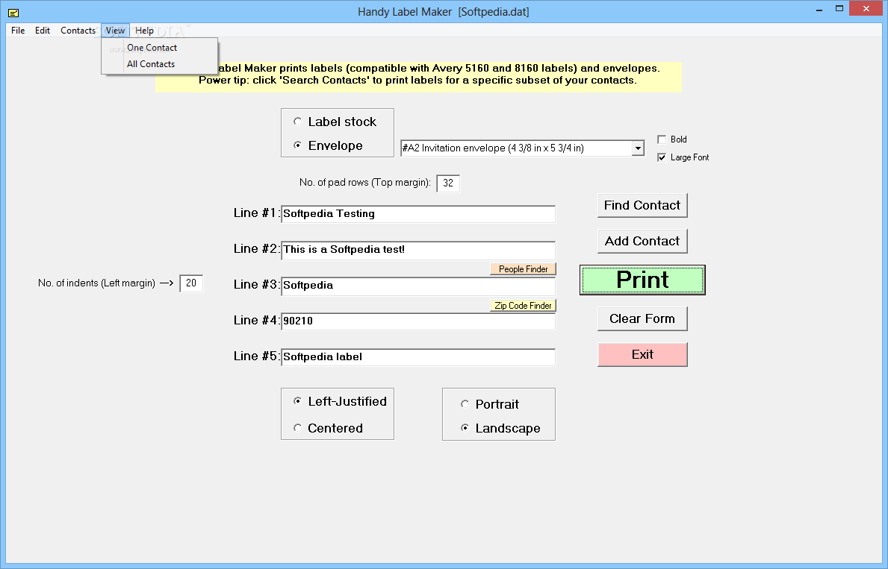Click the Line #4 field with 90210
Screen dimensions: 888x569
pos(418,321)
